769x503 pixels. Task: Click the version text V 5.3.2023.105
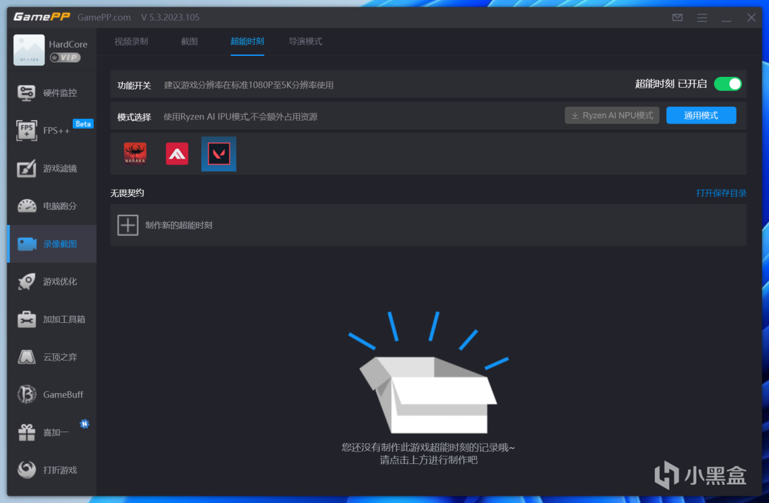tap(171, 17)
